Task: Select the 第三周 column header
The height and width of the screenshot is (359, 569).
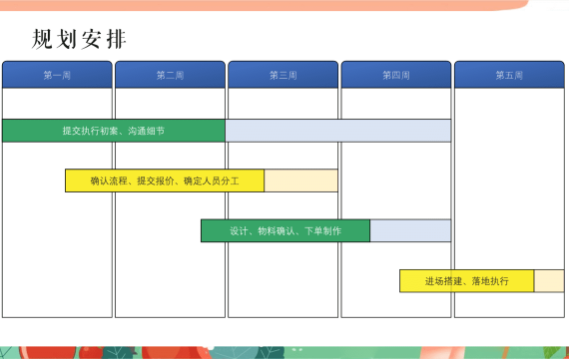Action: [x=284, y=75]
